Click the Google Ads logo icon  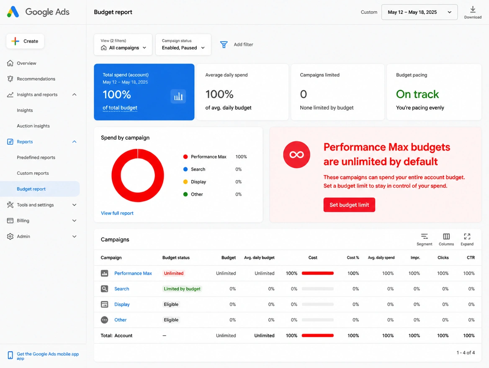13,12
